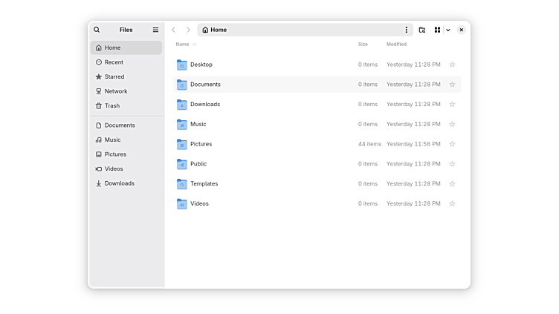Select Trash in the sidebar
Image resolution: width=559 pixels, height=314 pixels.
coord(112,105)
